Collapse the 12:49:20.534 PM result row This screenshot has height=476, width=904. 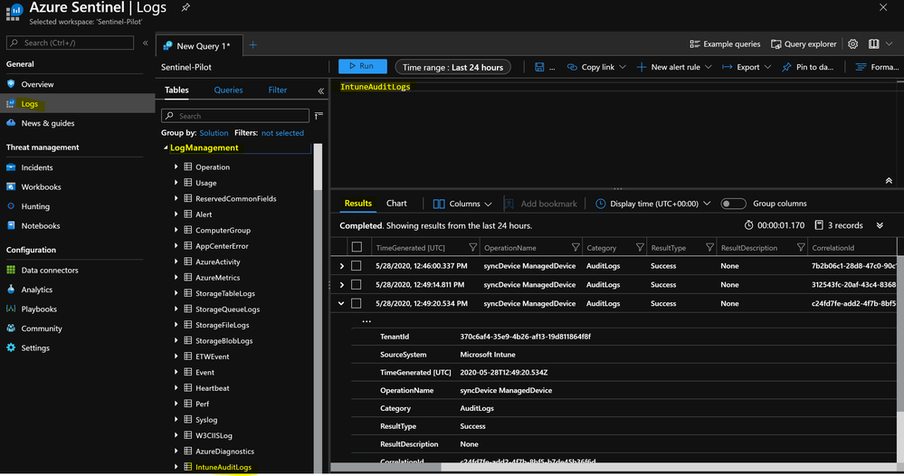click(341, 304)
